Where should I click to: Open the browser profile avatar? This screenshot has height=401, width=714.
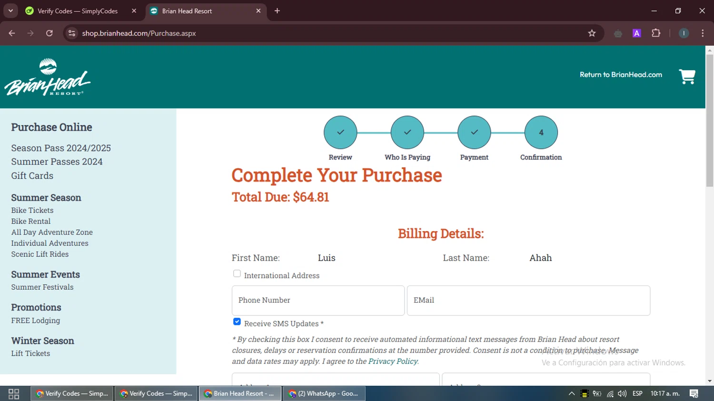tap(684, 33)
